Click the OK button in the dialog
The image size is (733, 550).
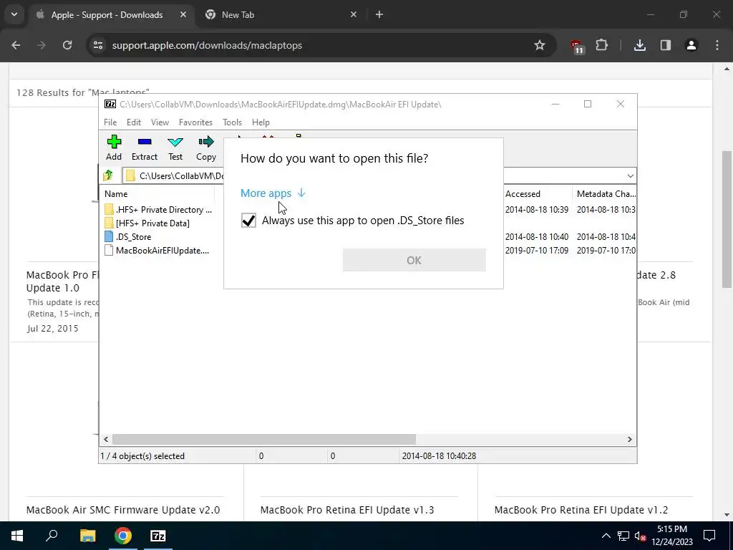click(x=414, y=260)
